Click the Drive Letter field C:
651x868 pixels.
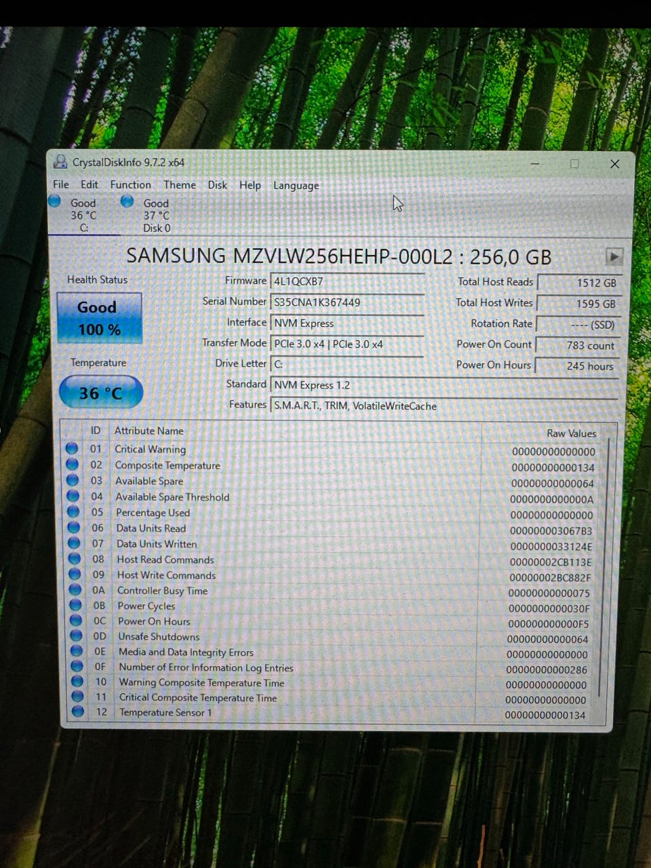point(347,364)
